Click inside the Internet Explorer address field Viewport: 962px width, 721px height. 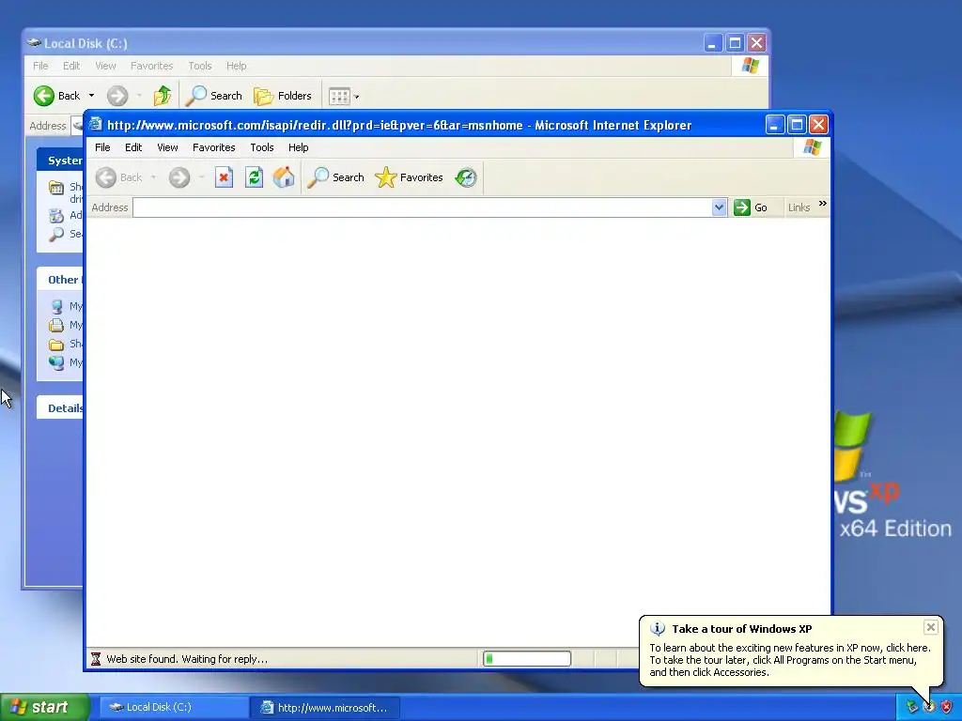coord(422,207)
